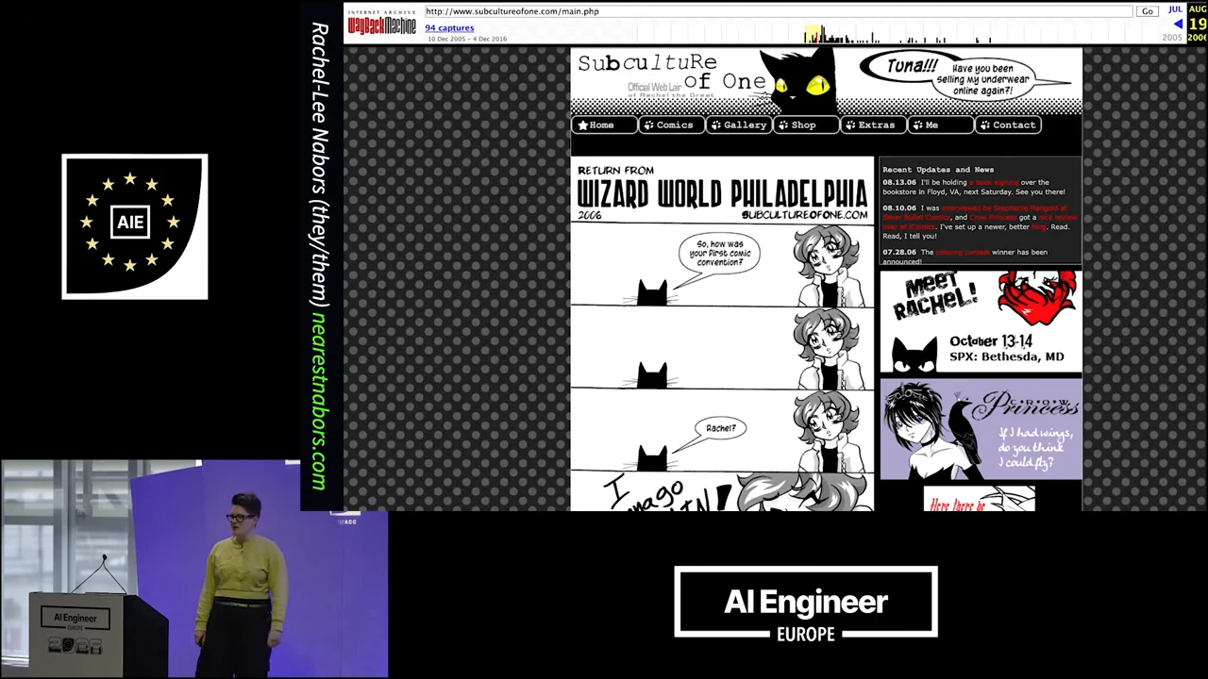Click the highlighted capture timeline bar
The width and height of the screenshot is (1208, 679).
[x=814, y=35]
